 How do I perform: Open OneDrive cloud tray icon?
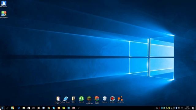157,108
